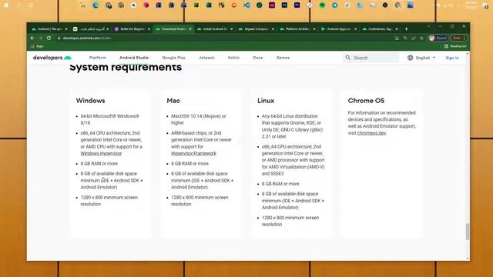493x277 pixels.
Task: Click "MacOS 10.14 (Mojave) or higher" text
Action: [199, 119]
